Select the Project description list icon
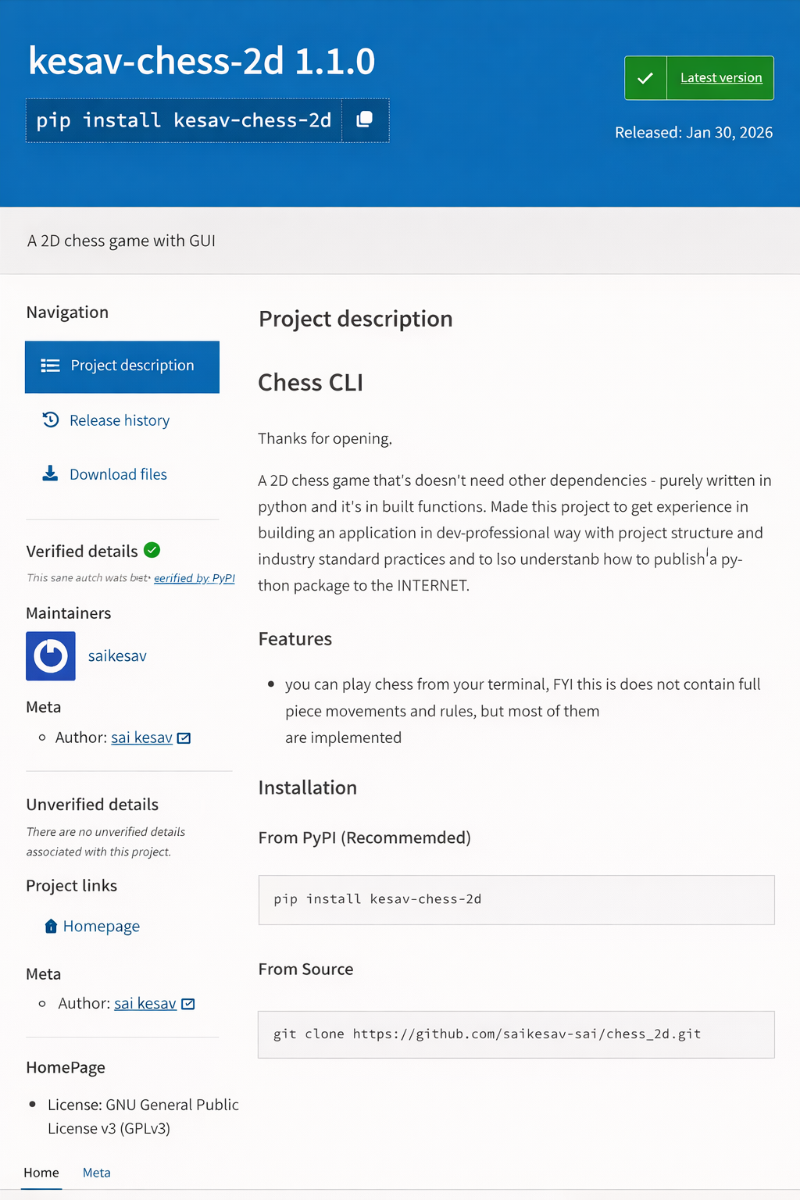The width and height of the screenshot is (800, 1200). point(49,365)
